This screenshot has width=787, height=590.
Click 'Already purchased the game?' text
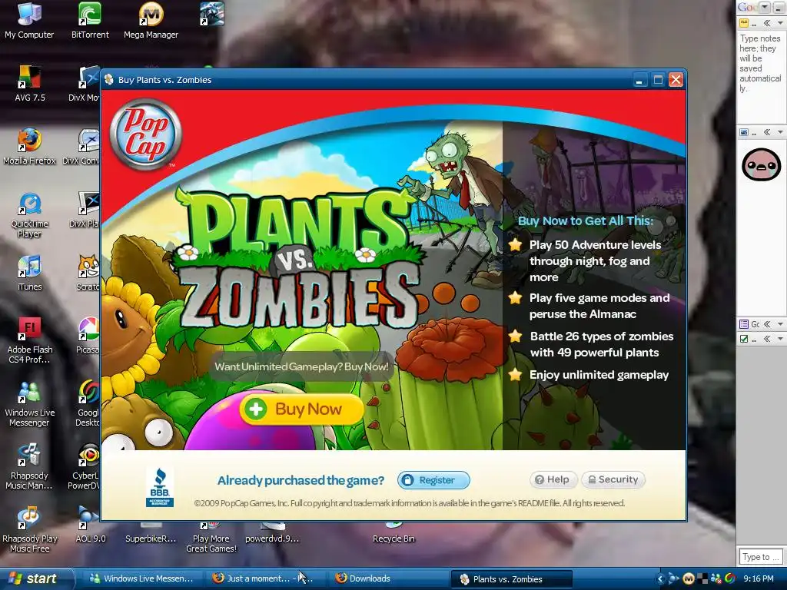[x=301, y=481]
